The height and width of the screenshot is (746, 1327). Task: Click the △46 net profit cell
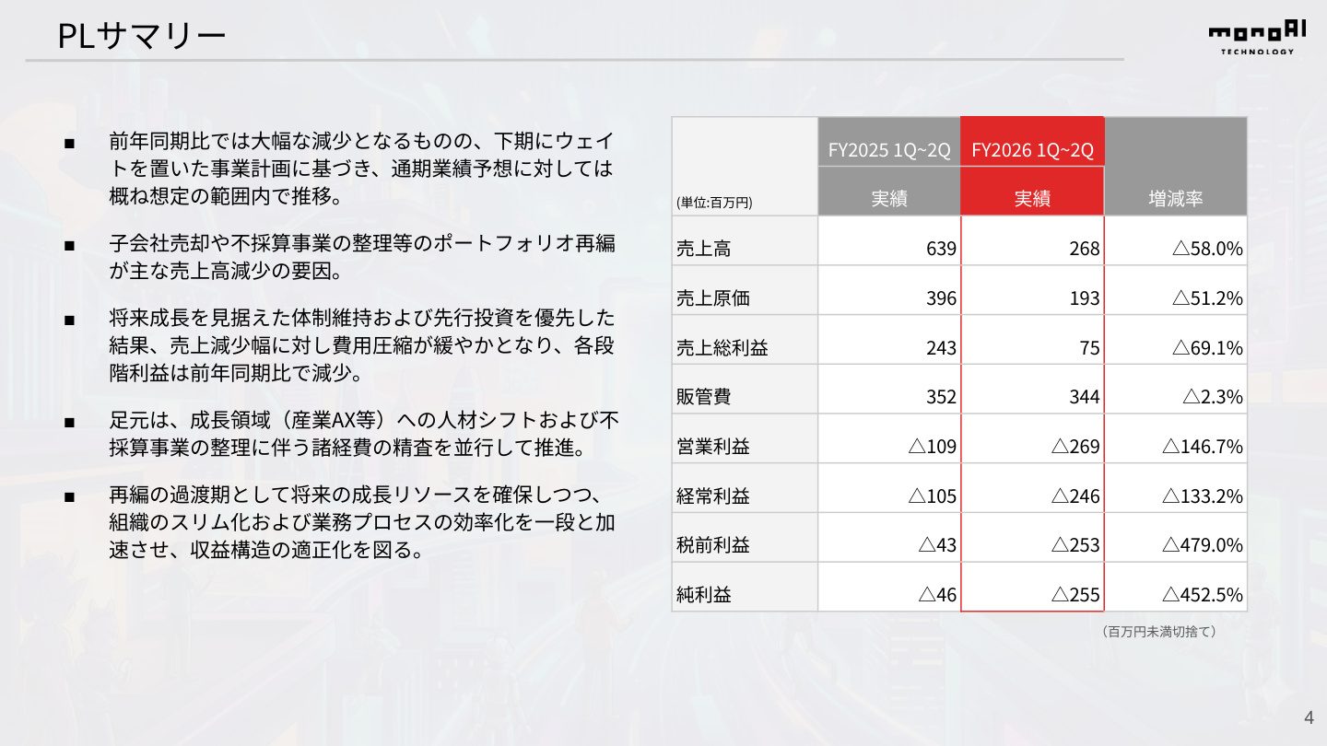(x=889, y=588)
